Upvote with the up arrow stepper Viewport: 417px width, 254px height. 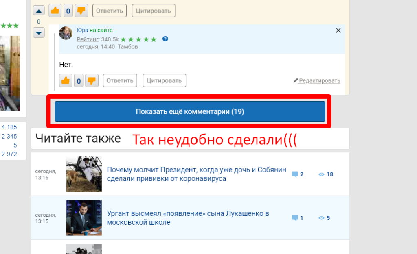coord(39,11)
